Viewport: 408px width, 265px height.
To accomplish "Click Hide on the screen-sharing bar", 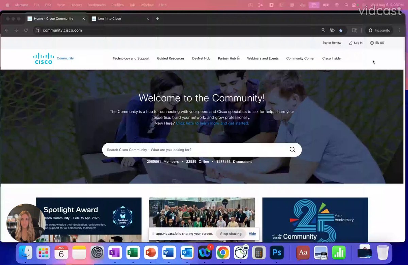I will (x=252, y=234).
